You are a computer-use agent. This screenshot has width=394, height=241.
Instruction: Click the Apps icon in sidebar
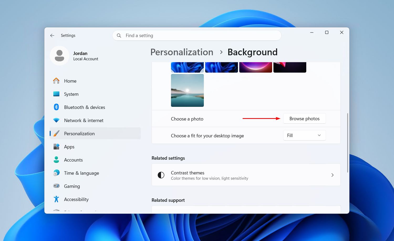56,147
